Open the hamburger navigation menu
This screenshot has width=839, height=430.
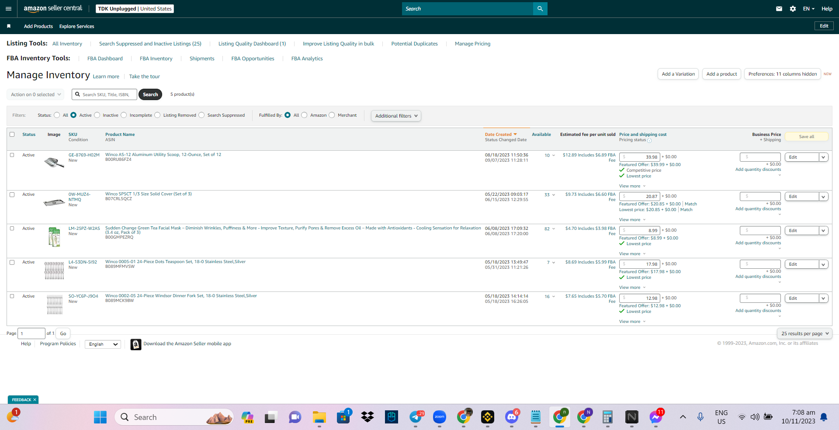tap(8, 9)
